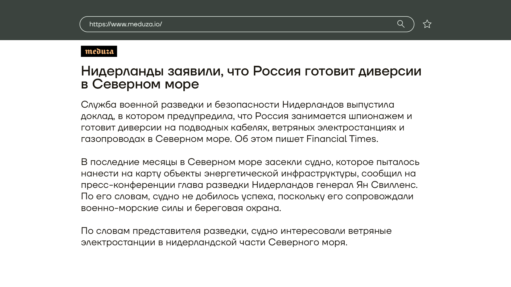
Task: Click the name Ян Свилленс
Action: [386, 185]
